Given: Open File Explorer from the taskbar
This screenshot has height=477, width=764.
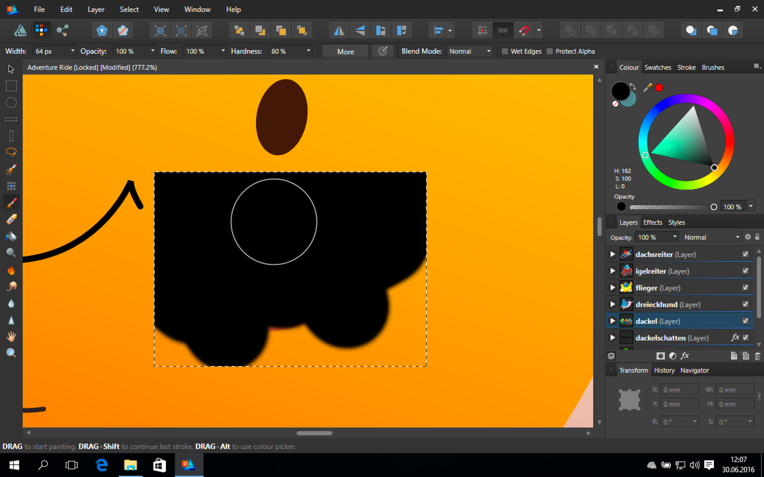Looking at the screenshot, I should click(x=130, y=465).
